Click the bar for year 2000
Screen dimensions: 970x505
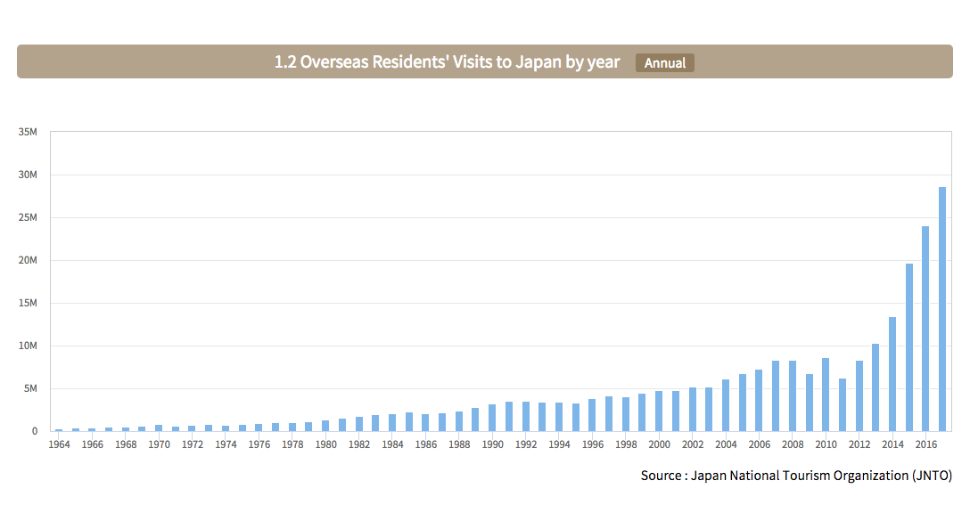pyautogui.click(x=659, y=411)
